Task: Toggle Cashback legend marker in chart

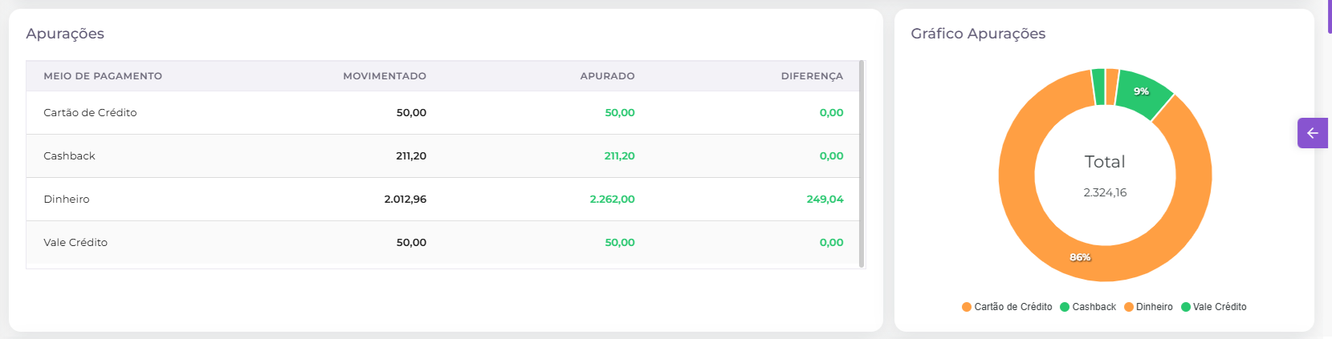Action: point(1065,307)
